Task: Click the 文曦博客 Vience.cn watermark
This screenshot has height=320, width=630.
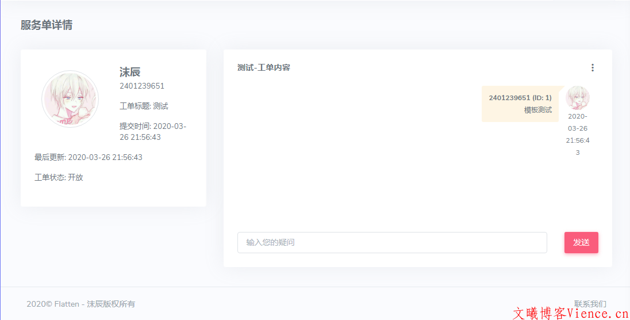Action: (x=570, y=314)
